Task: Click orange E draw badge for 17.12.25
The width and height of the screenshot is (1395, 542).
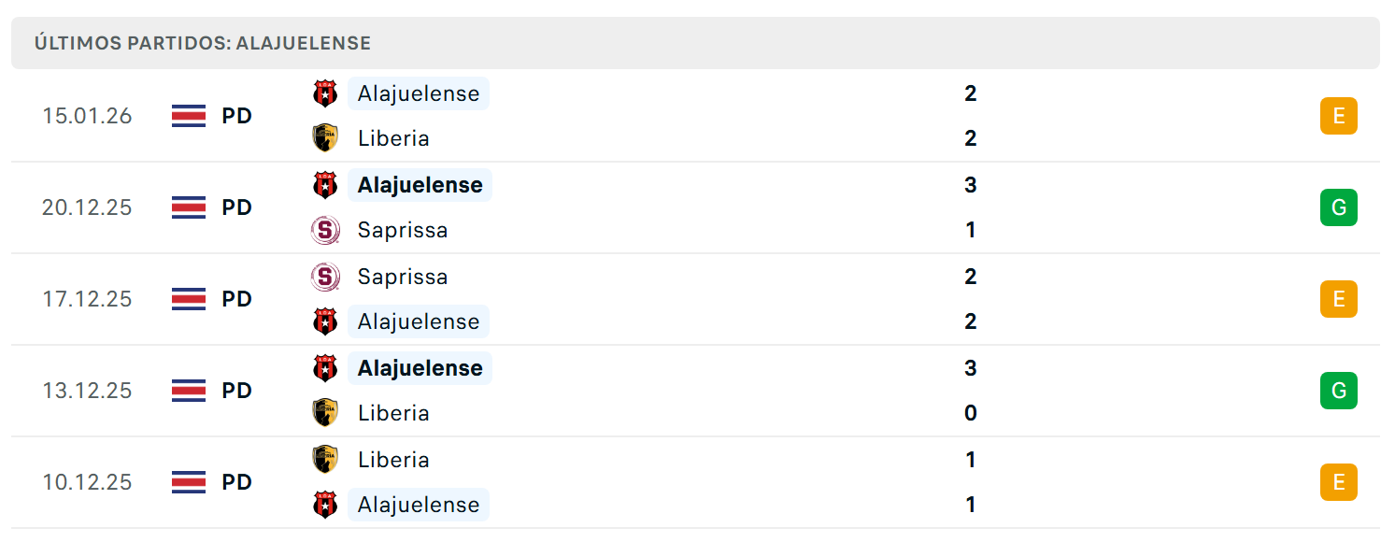Action: tap(1338, 299)
